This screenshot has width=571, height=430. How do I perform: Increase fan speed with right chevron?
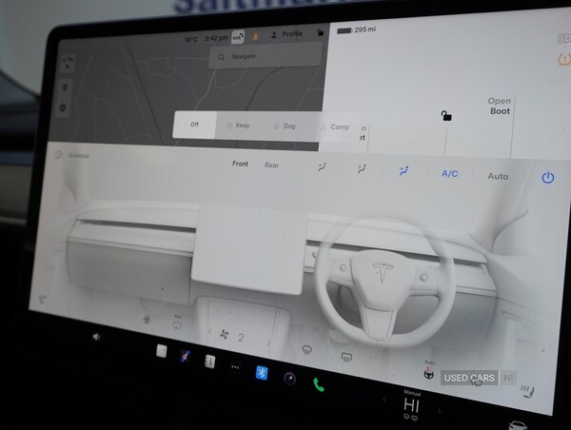(x=269, y=342)
